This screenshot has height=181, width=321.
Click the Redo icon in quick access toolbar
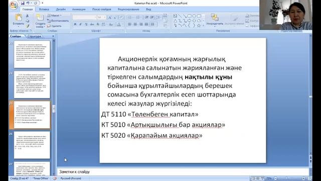point(36,3)
